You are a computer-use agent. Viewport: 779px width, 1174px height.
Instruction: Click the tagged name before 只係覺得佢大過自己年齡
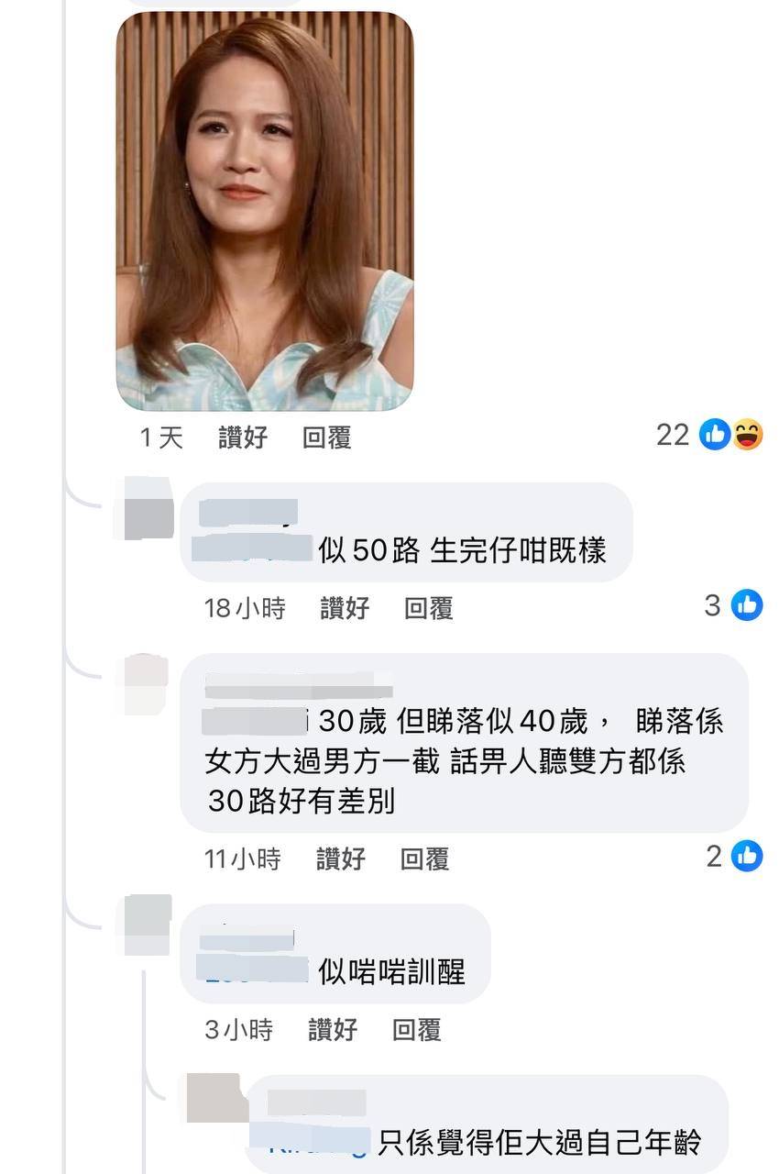[x=311, y=1143]
